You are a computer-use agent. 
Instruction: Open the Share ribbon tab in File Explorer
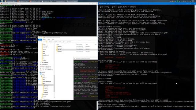[x=49, y=40]
